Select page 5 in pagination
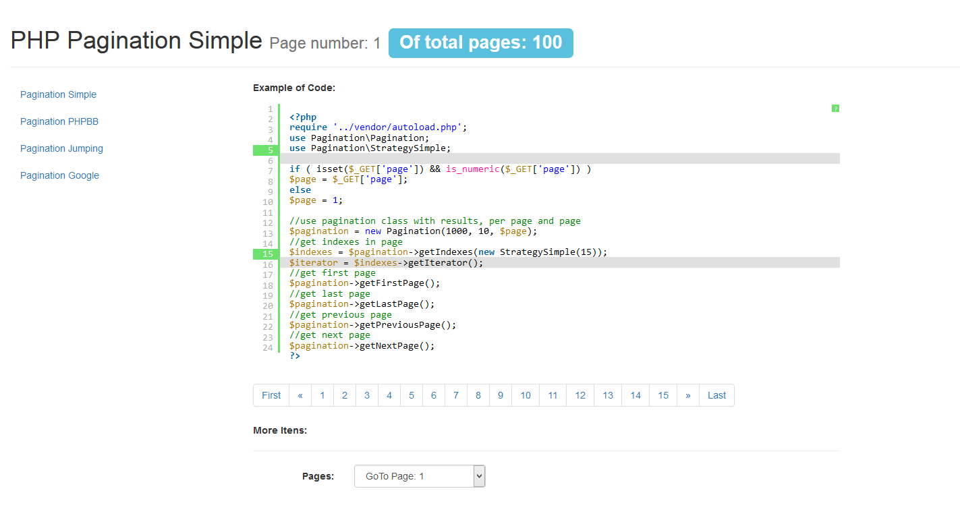 click(412, 395)
